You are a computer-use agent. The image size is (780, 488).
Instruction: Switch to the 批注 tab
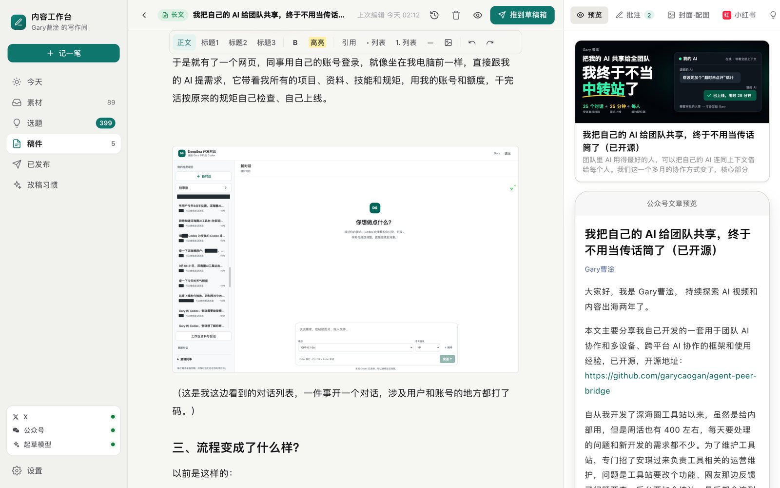[x=634, y=15]
